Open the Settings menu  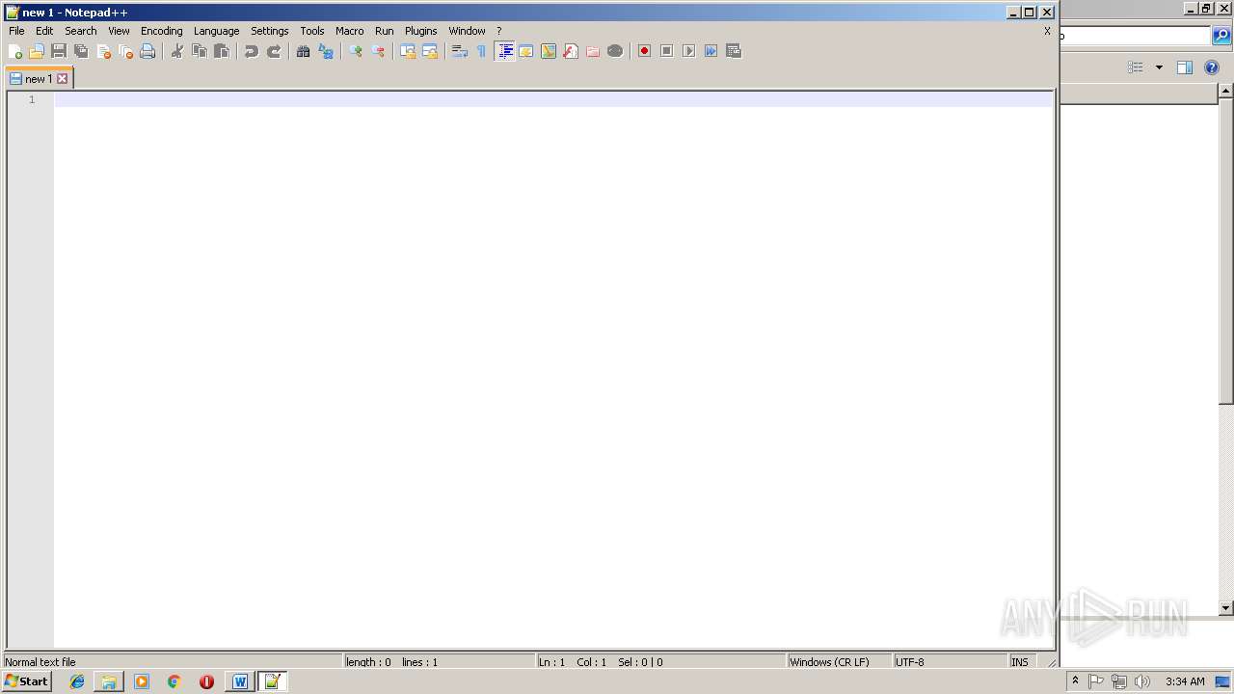(x=270, y=31)
